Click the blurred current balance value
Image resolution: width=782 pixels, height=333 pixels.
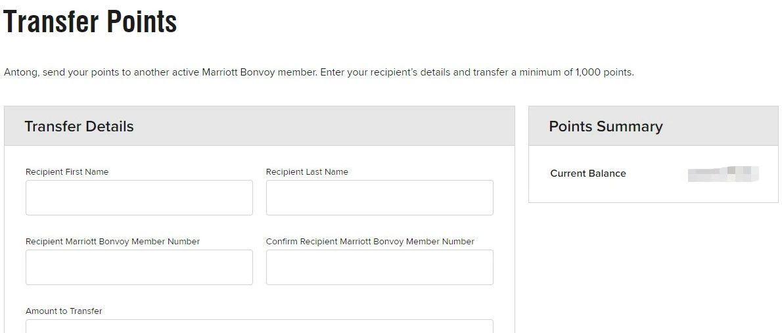pos(723,174)
